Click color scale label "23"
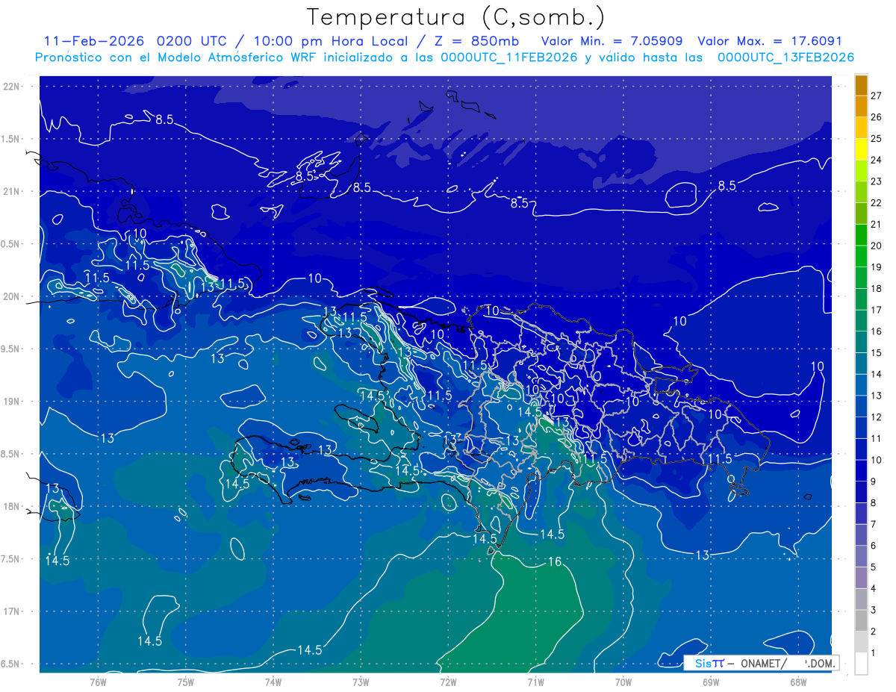 [x=877, y=181]
